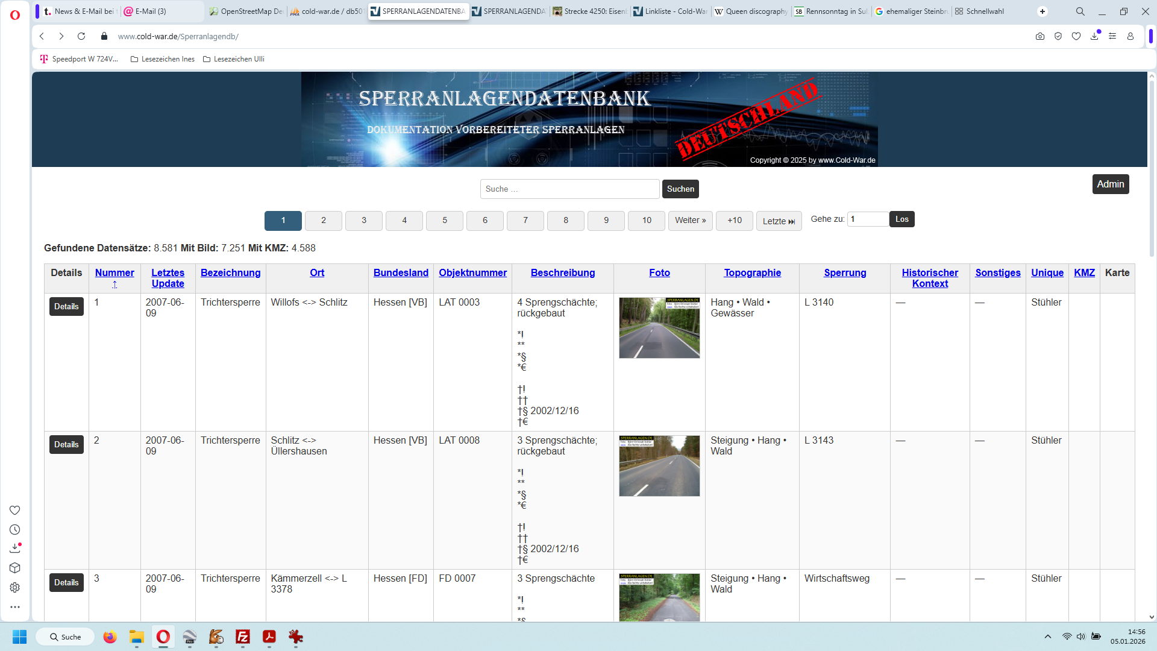Click the Suche search input field
The height and width of the screenshot is (651, 1157).
569,189
